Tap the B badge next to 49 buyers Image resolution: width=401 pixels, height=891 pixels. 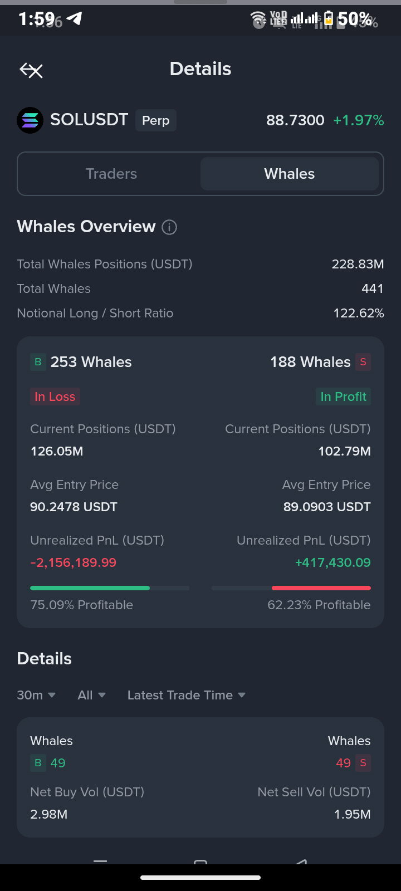(38, 763)
